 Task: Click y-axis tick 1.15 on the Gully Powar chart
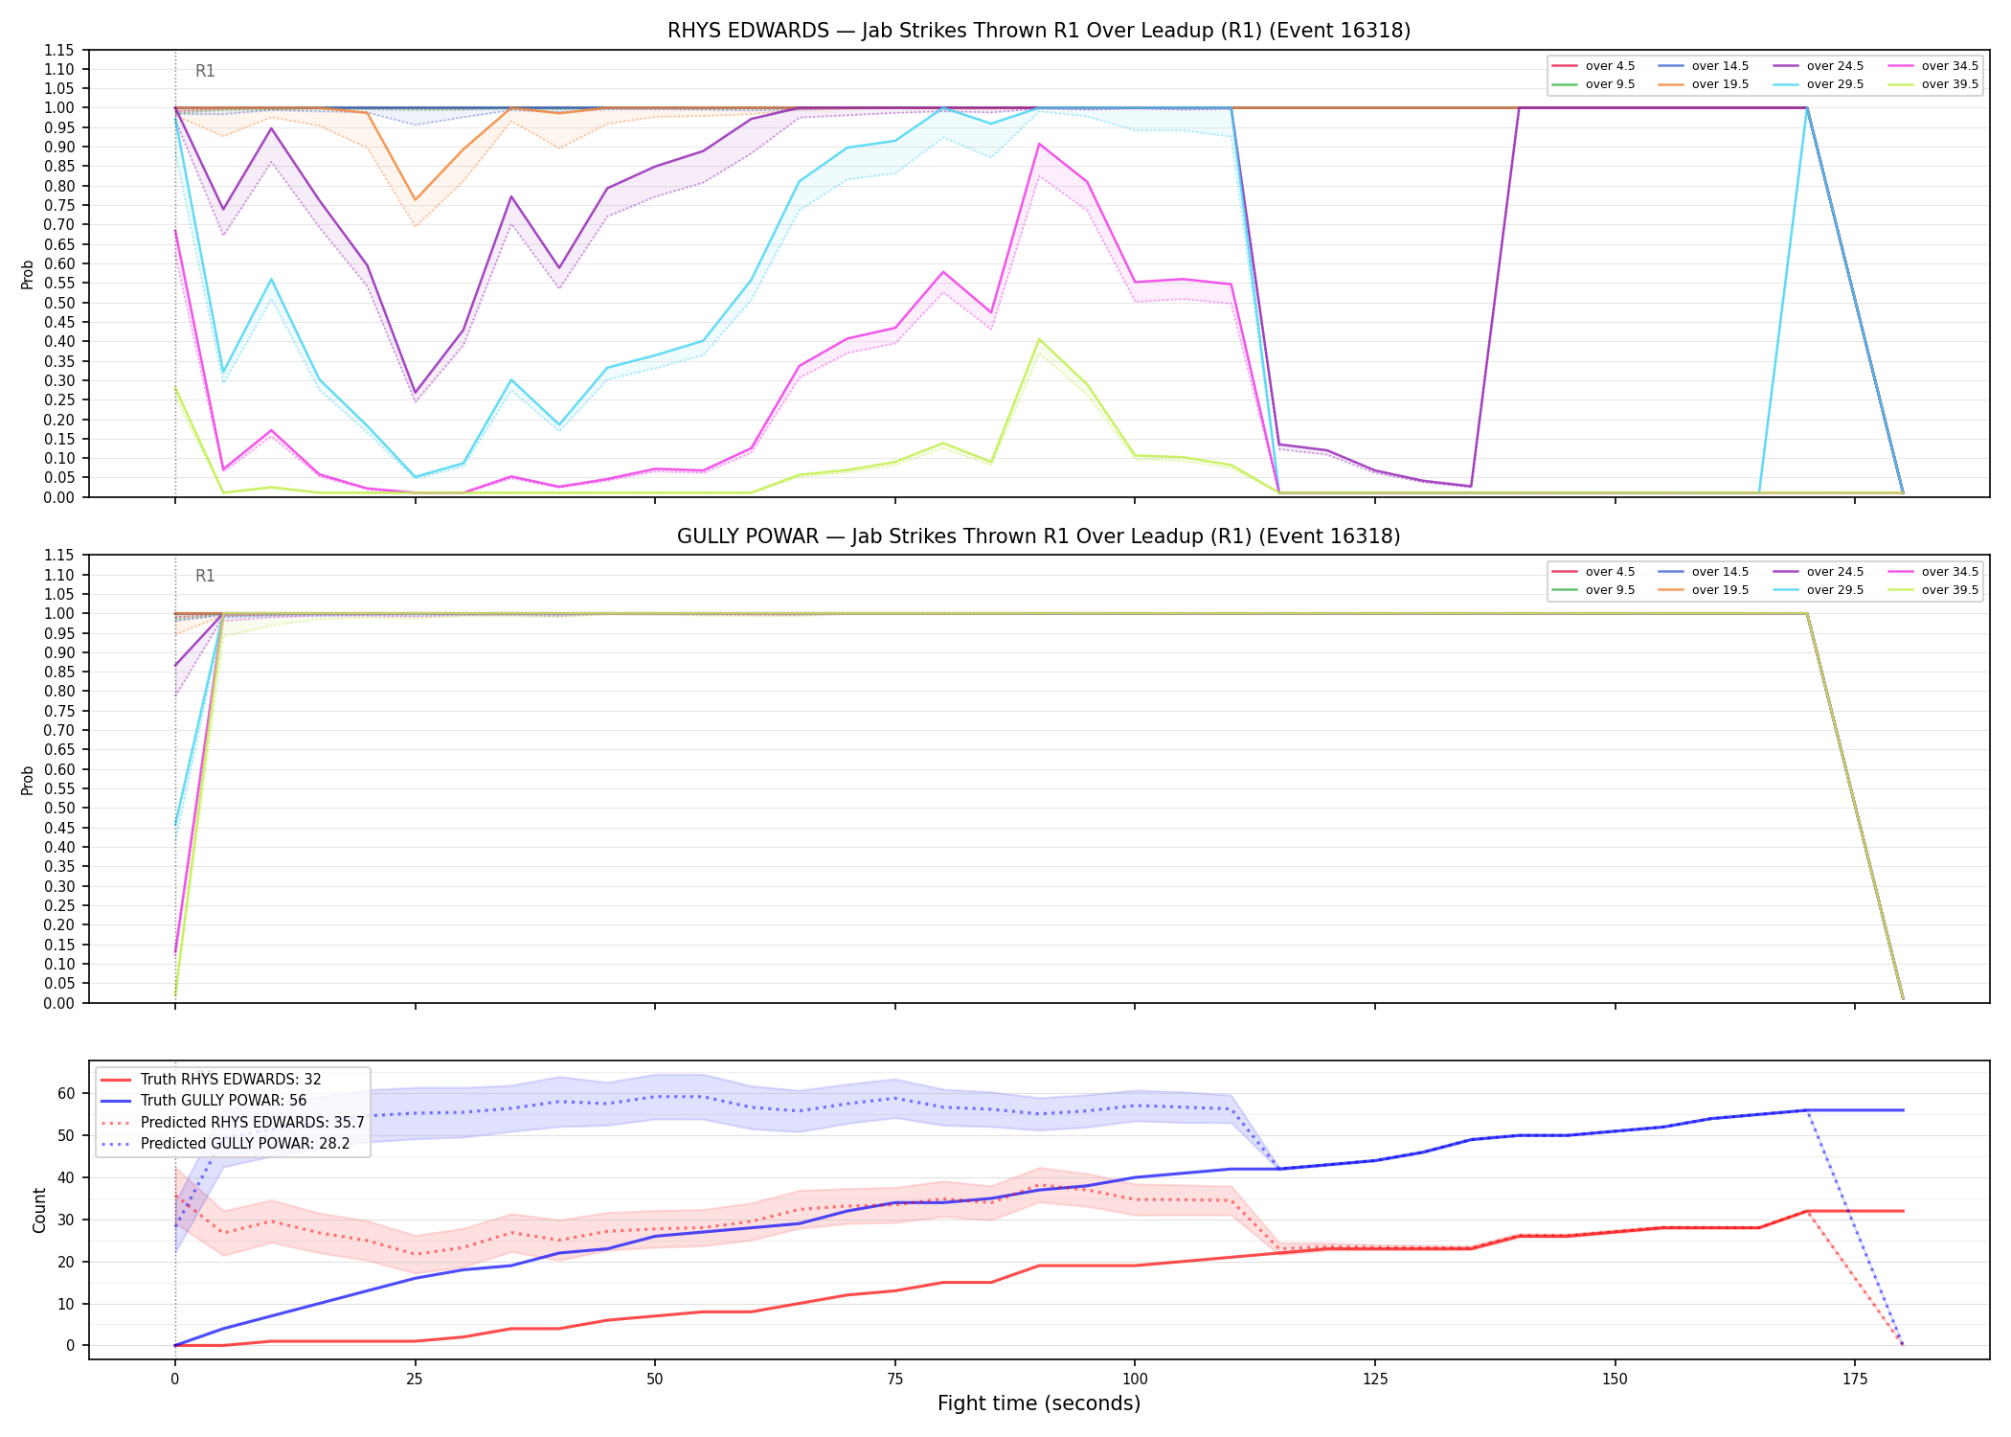(59, 556)
